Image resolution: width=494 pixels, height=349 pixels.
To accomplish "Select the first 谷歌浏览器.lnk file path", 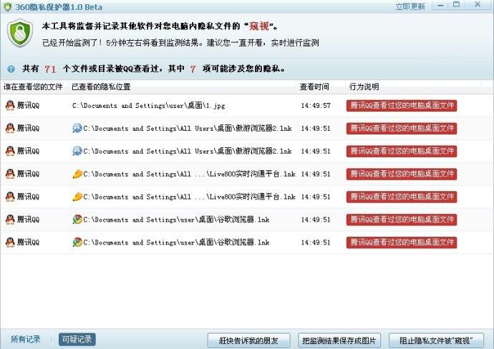I will [176, 220].
